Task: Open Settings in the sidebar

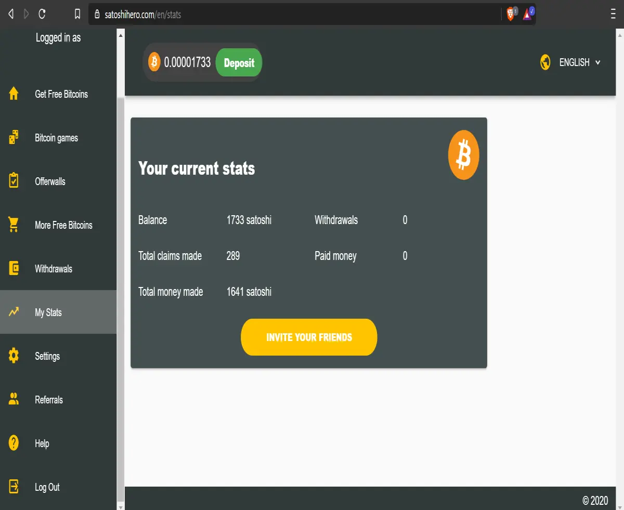Action: [x=58, y=356]
